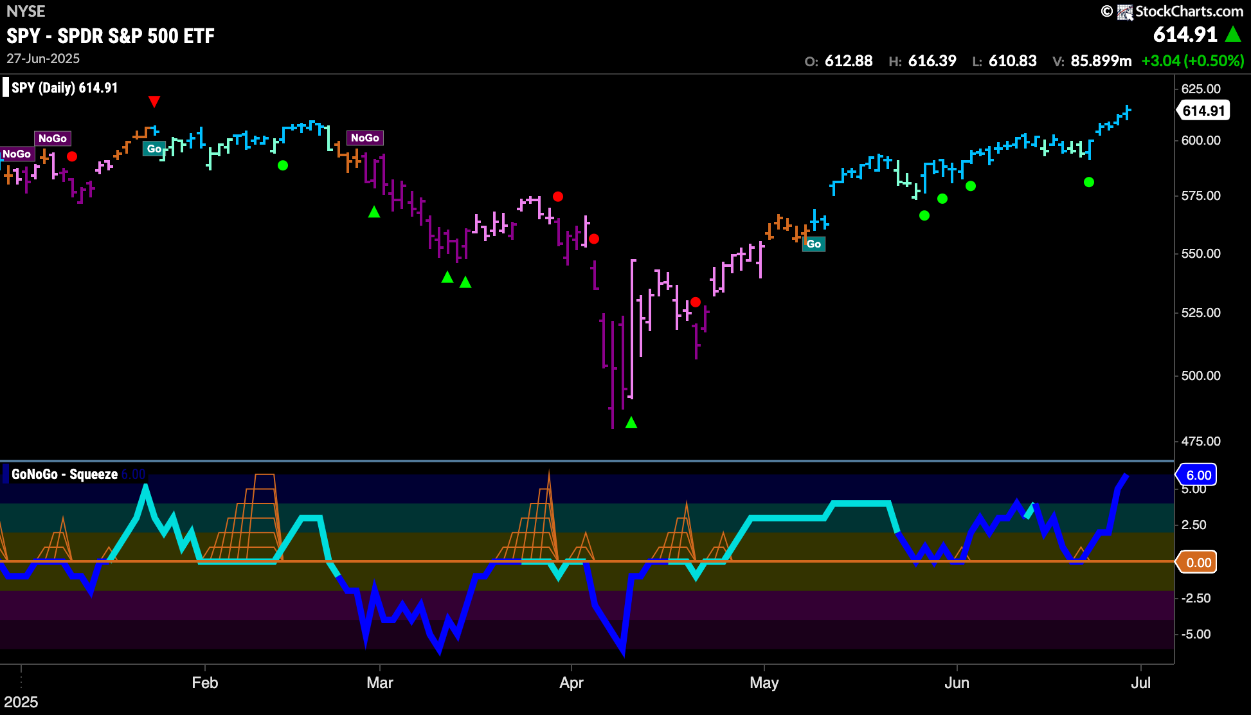Click the StockCharts.com text link
Viewport: 1251px width, 715px height.
click(x=1189, y=12)
